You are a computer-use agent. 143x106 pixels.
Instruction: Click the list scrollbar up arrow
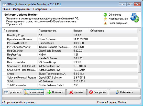tap(139, 30)
